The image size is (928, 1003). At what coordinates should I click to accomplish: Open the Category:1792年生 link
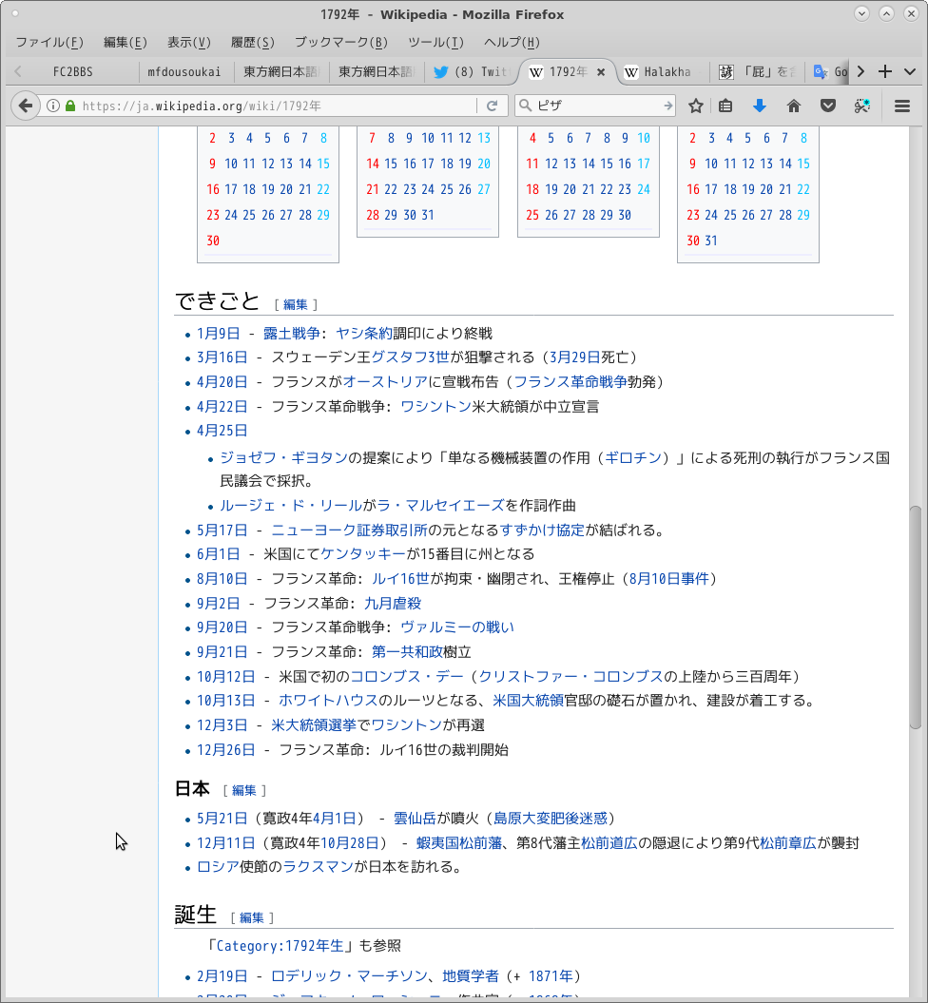280,946
